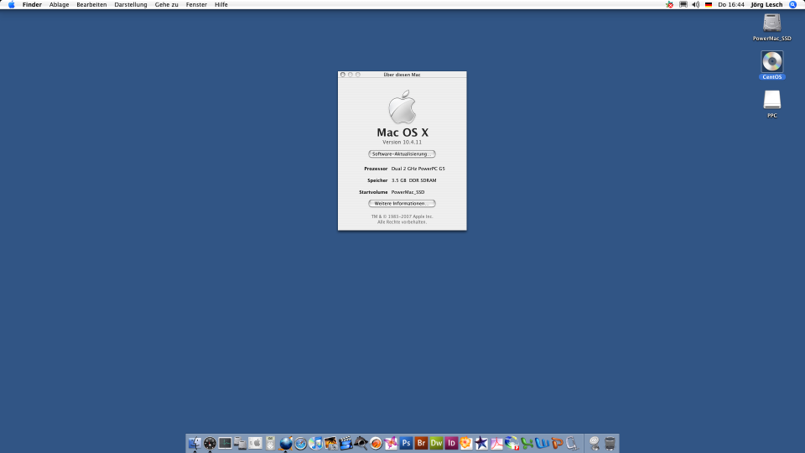Screen dimensions: 805x453
Task: Open the Ablage menu
Action: point(59,5)
